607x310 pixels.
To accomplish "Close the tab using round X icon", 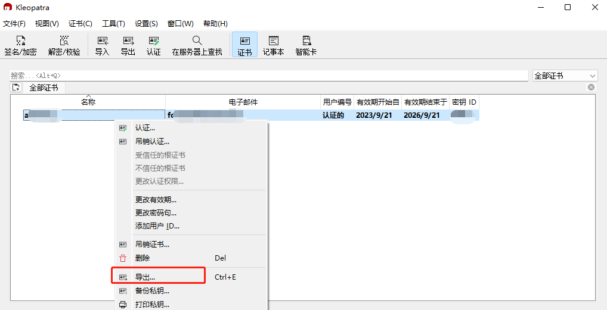I will [x=591, y=87].
